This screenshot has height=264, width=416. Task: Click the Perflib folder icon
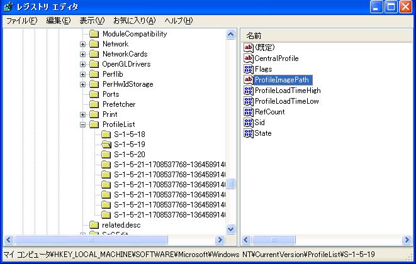94,74
